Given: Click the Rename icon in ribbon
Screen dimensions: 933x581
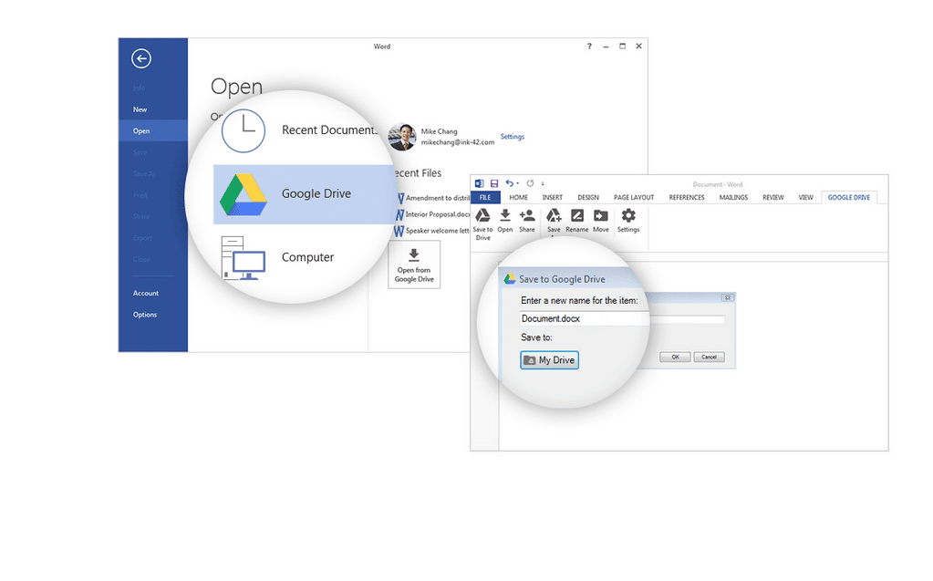Looking at the screenshot, I should click(576, 216).
